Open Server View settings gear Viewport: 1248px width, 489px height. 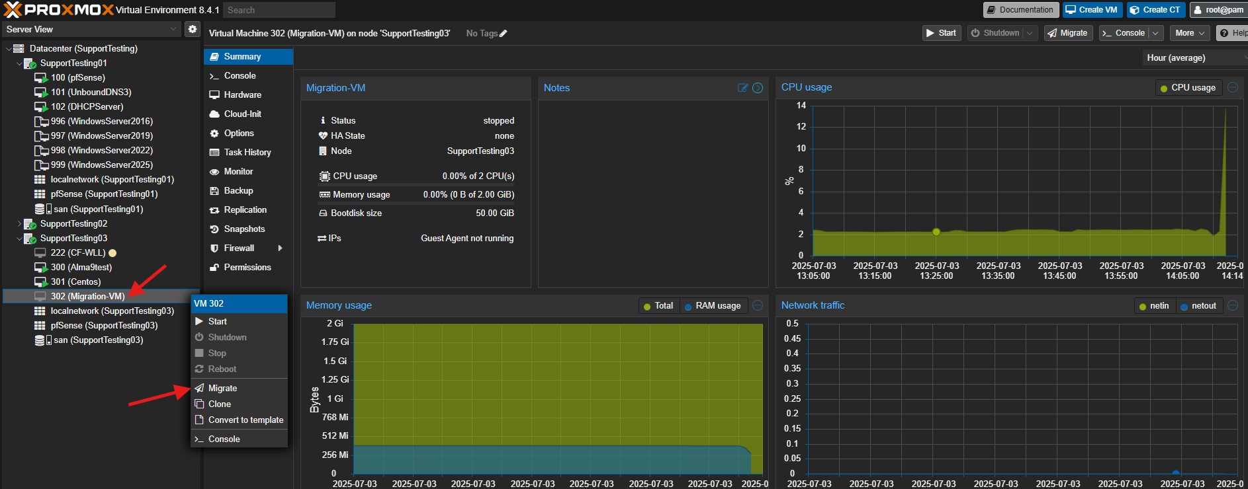(x=192, y=29)
